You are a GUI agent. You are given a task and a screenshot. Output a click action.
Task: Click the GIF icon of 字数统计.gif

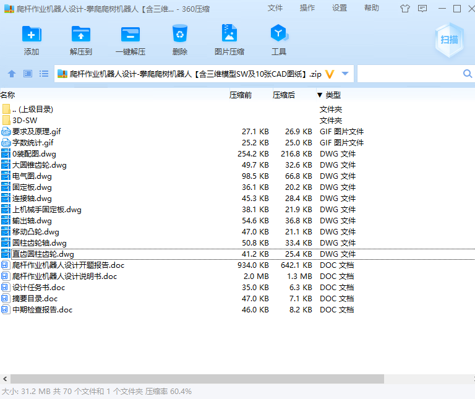pyautogui.click(x=6, y=143)
